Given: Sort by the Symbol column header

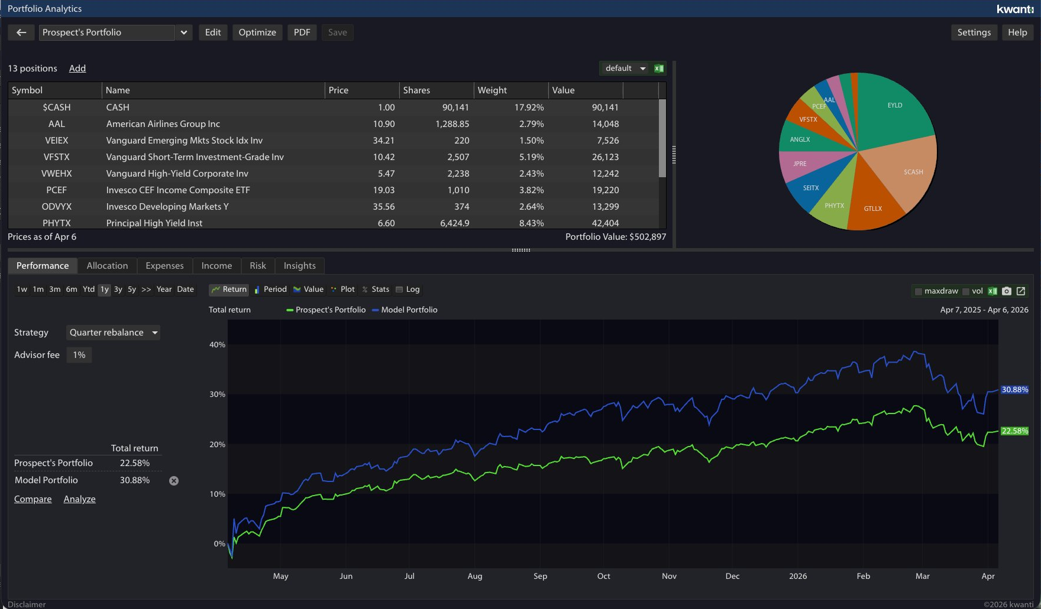Looking at the screenshot, I should 55,90.
